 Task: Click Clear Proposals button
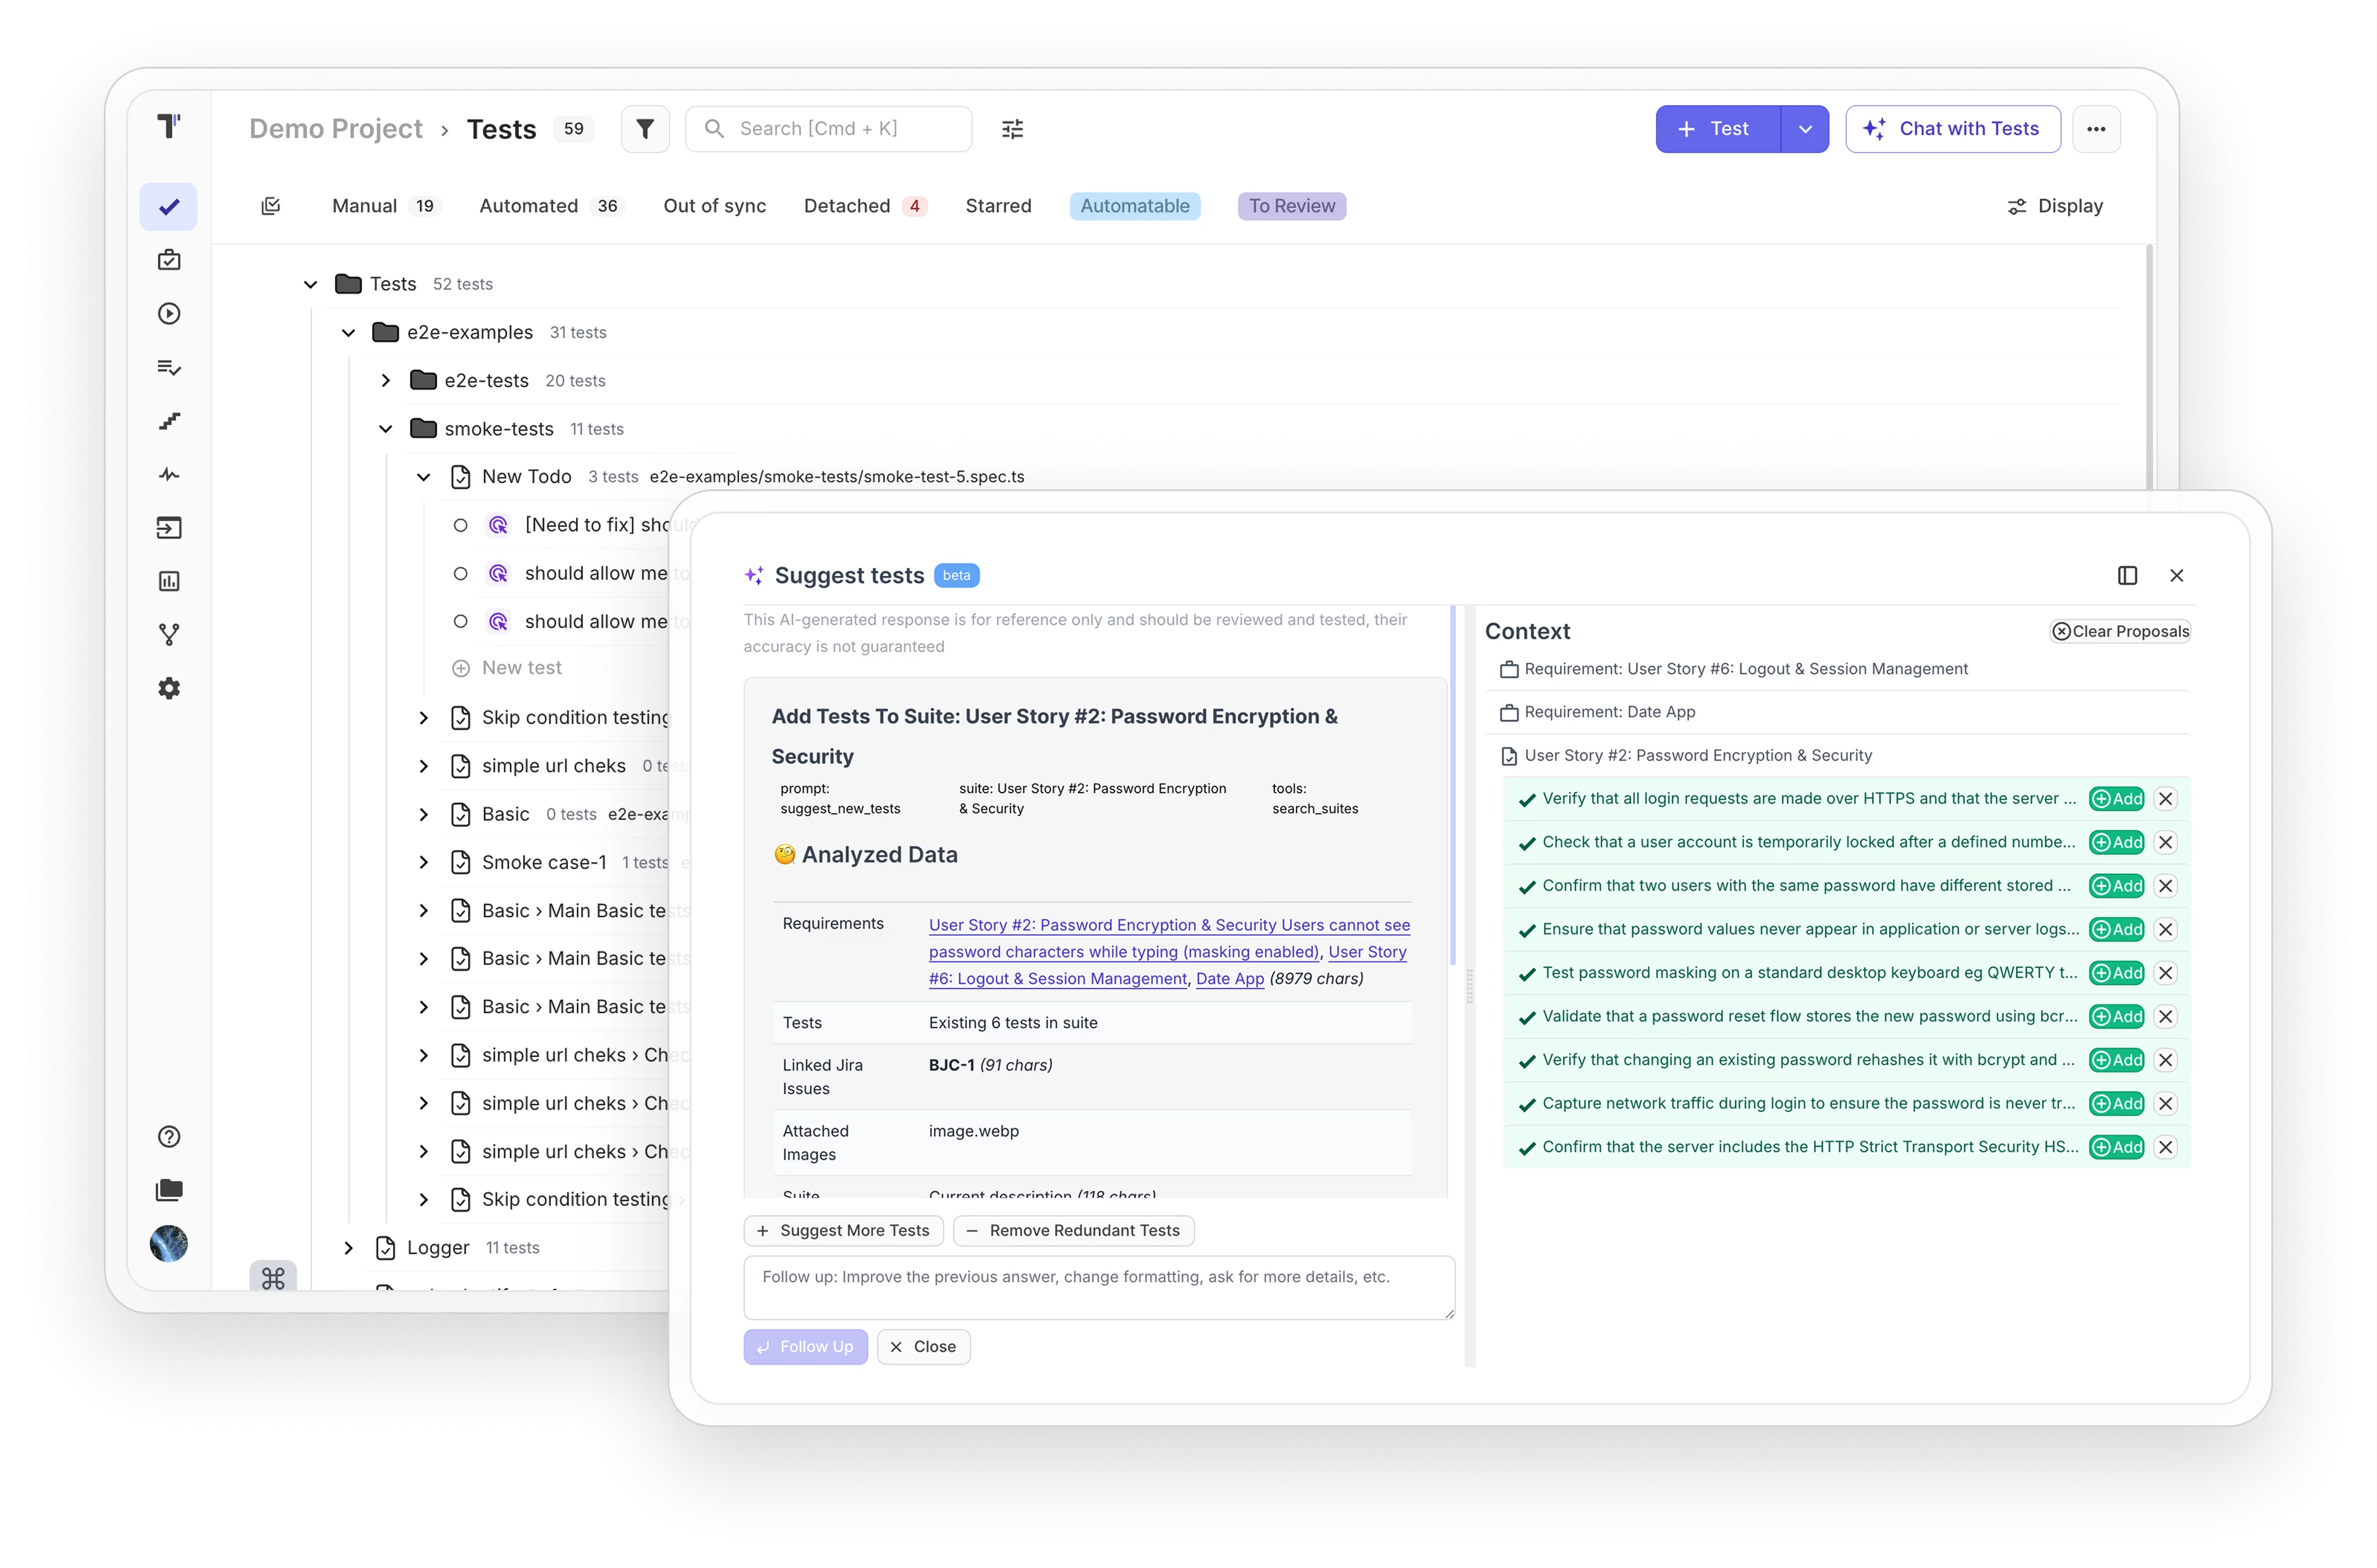tap(2120, 631)
